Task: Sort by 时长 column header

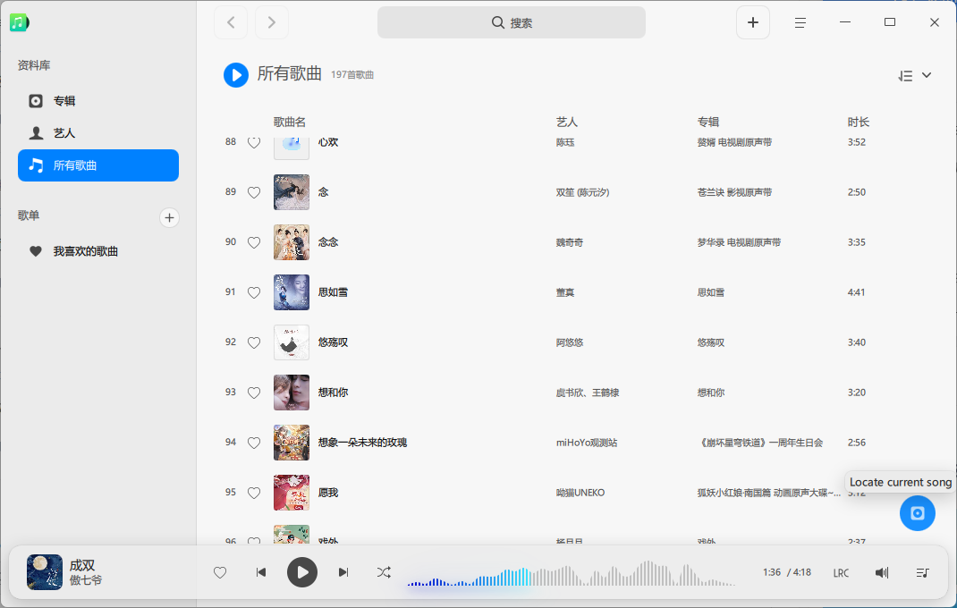Action: [858, 122]
